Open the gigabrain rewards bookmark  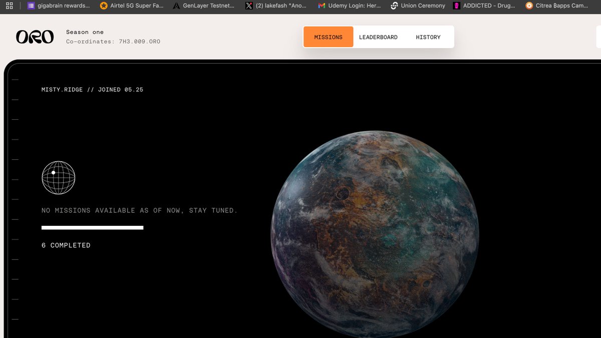click(x=59, y=6)
